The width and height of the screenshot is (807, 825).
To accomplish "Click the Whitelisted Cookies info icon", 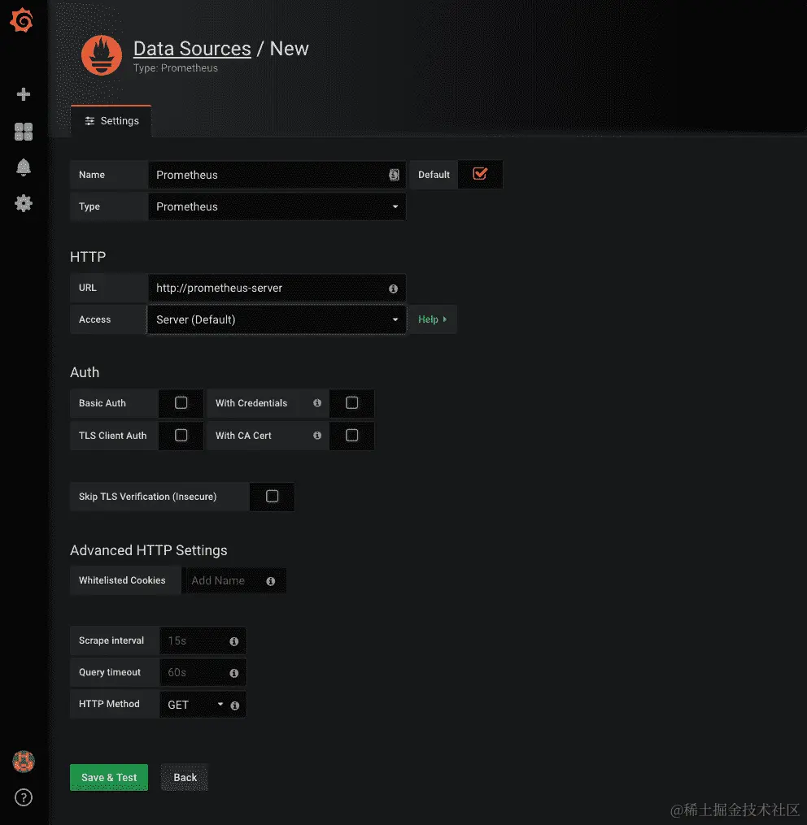I will point(271,581).
